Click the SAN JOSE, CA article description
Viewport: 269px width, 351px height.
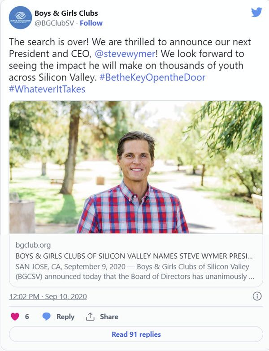click(x=134, y=271)
